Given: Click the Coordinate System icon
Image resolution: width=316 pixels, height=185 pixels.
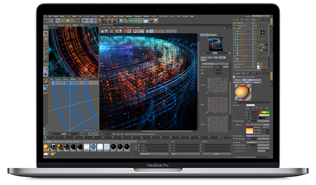Looking at the screenshot, I should (x=99, y=20).
